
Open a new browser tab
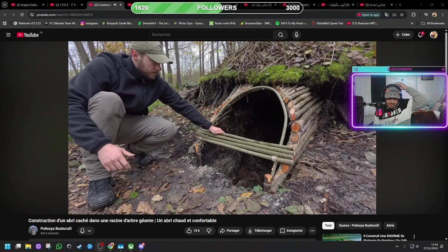click(x=400, y=5)
